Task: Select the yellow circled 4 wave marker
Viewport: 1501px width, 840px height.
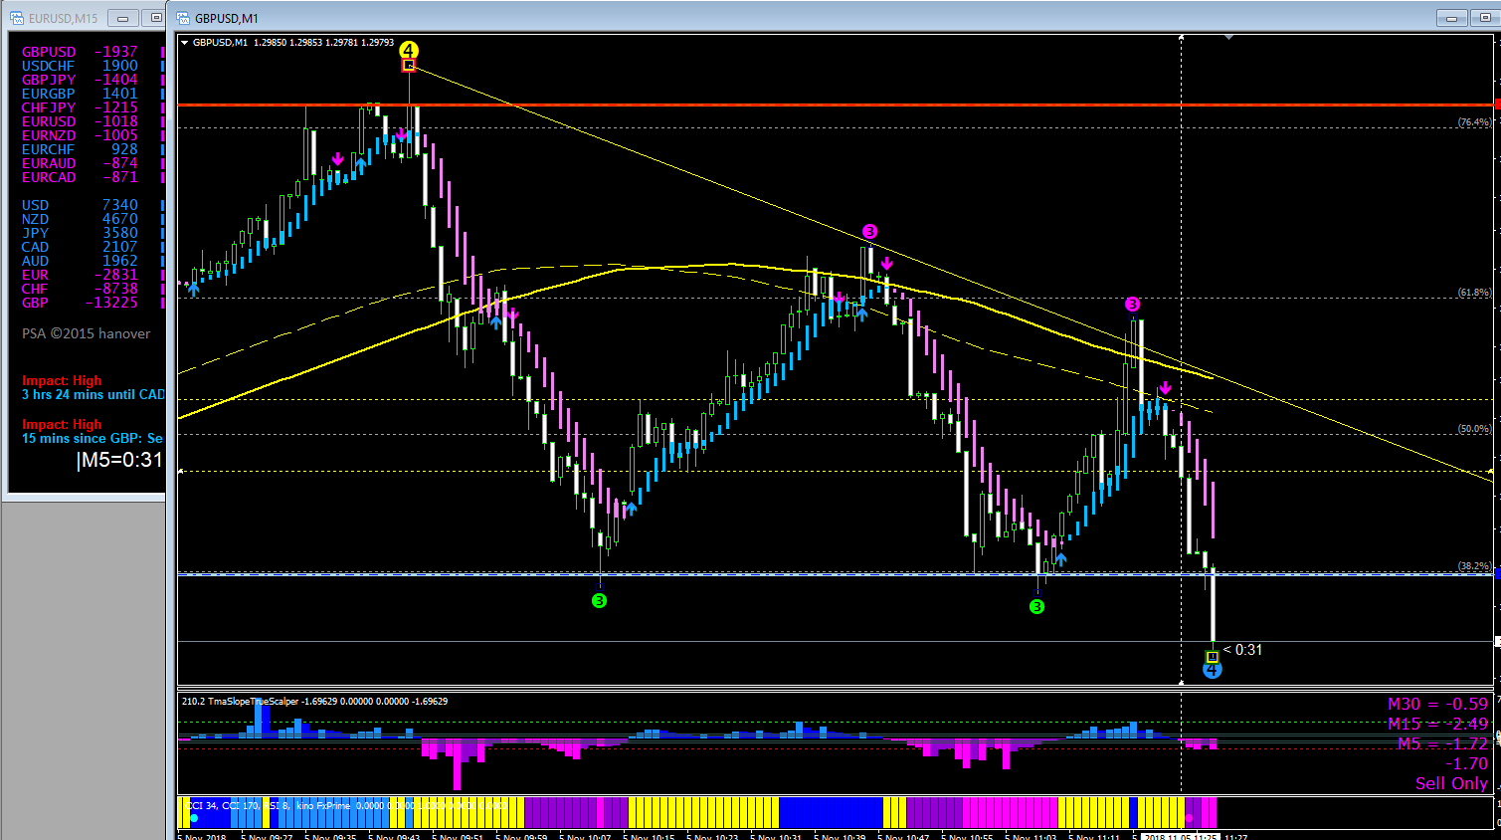Action: 409,50
